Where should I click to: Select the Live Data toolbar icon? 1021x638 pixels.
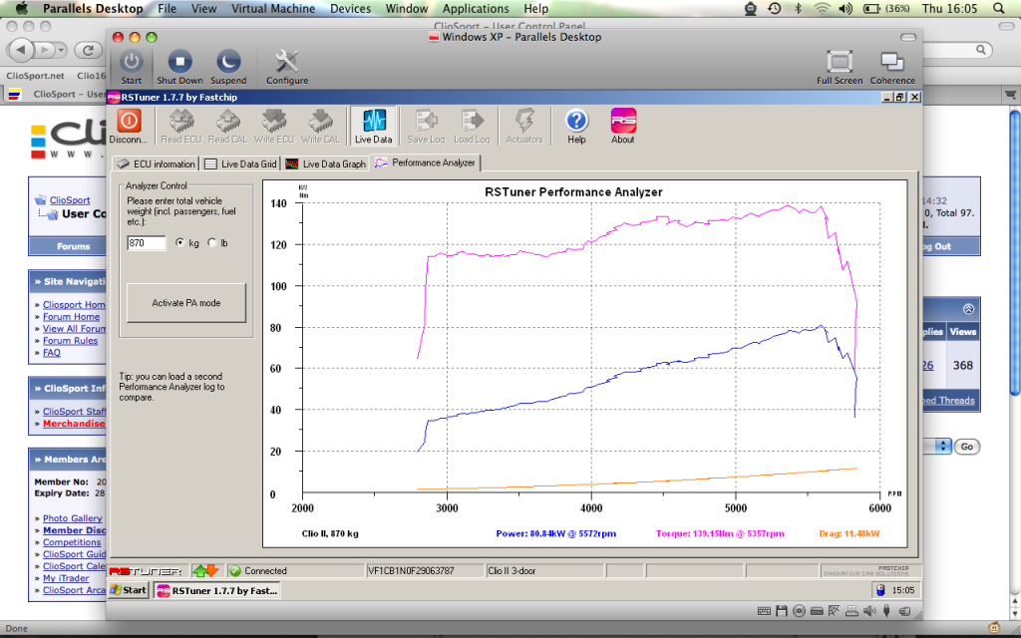click(x=374, y=122)
